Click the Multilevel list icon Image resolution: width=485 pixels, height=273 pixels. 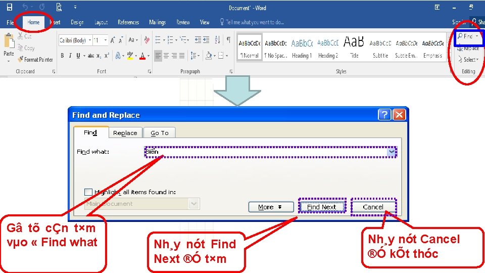[x=184, y=39]
